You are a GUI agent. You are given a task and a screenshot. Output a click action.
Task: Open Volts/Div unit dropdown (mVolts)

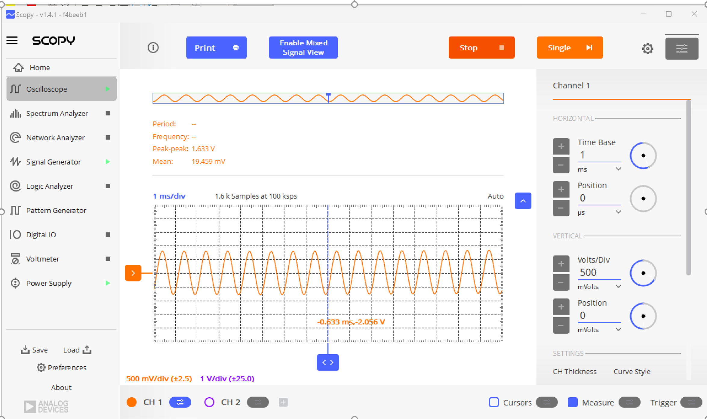pos(599,287)
